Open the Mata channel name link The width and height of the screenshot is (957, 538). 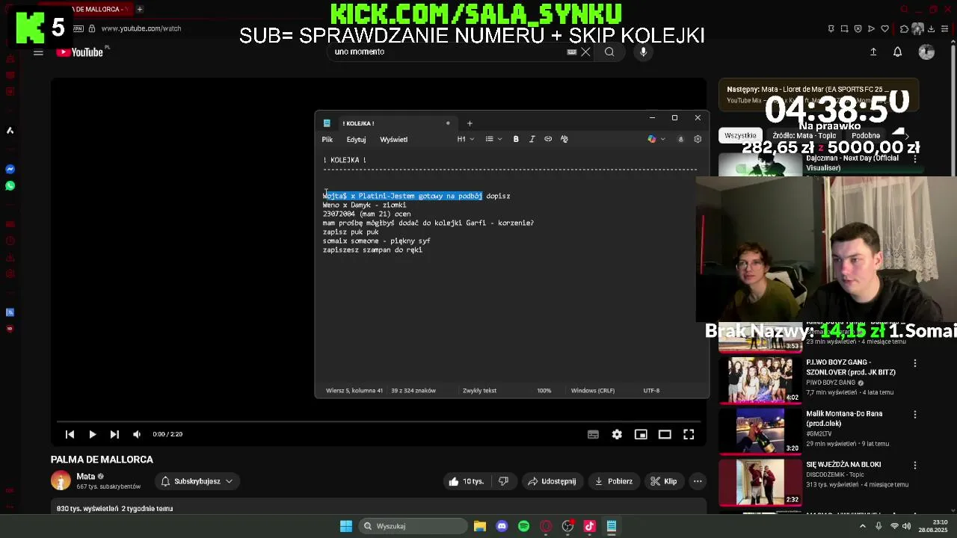(86, 476)
